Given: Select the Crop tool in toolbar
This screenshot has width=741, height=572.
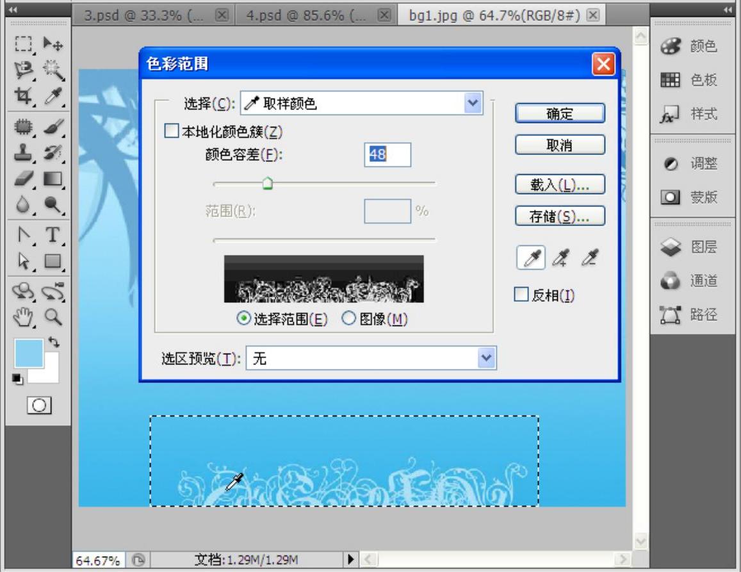Looking at the screenshot, I should (x=24, y=95).
